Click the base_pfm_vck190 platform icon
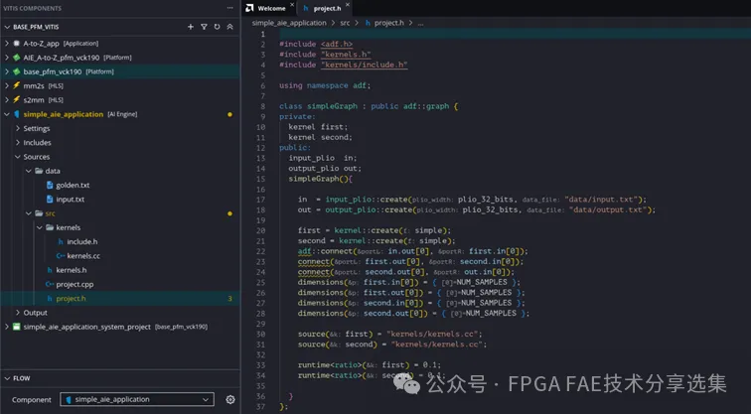The height and width of the screenshot is (414, 751). [17, 71]
